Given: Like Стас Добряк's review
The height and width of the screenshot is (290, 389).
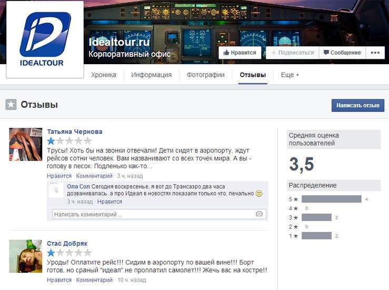Looking at the screenshot, I should coord(59,280).
